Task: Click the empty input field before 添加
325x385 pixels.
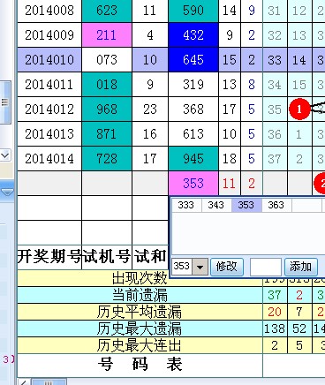Action: coord(266,267)
